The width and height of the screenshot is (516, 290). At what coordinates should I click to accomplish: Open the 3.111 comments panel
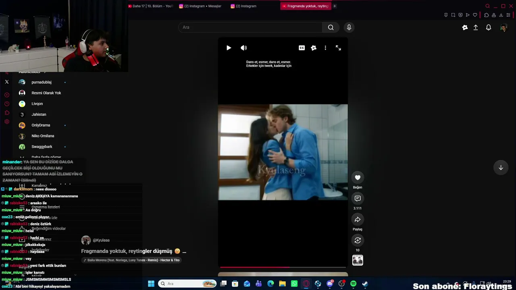358,199
